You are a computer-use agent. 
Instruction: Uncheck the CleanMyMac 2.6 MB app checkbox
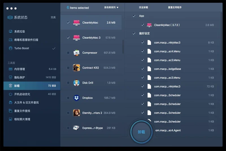68,23
